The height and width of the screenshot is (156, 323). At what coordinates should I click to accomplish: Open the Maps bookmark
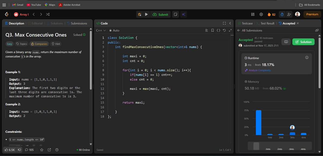[x=50, y=5]
